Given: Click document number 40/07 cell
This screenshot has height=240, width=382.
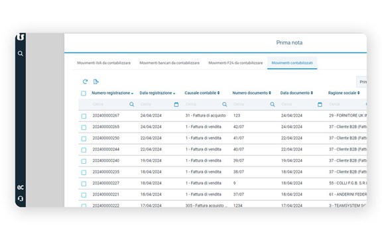Looking at the screenshot, I should [239, 149].
